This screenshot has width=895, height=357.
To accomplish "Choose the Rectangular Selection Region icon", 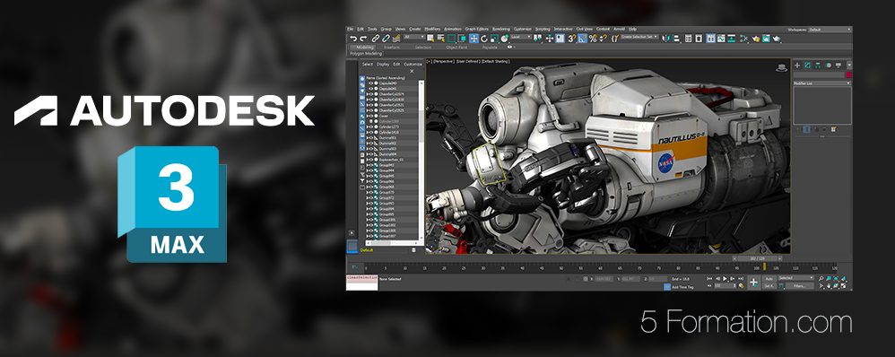I will click(x=451, y=39).
